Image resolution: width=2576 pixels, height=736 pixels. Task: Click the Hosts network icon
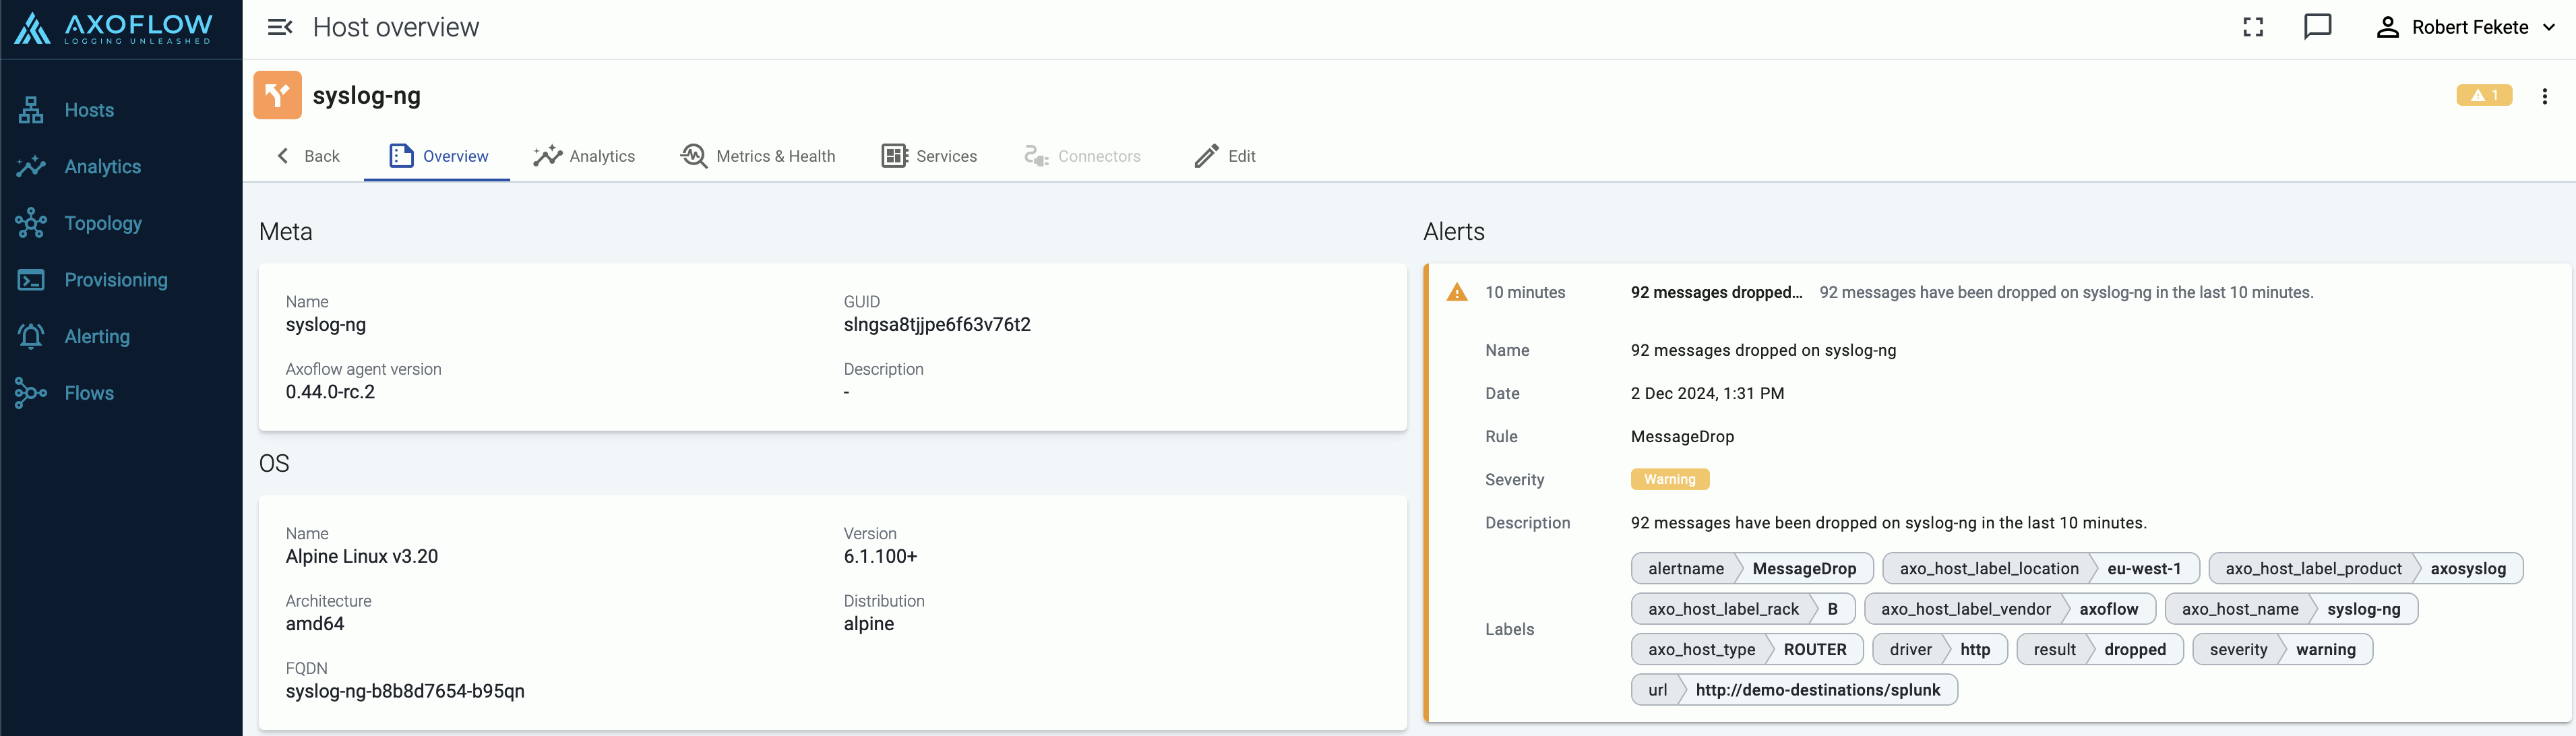tap(31, 110)
